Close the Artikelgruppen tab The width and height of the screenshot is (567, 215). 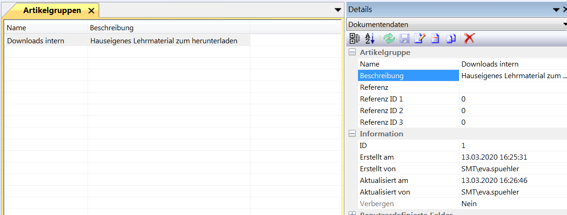pos(91,10)
